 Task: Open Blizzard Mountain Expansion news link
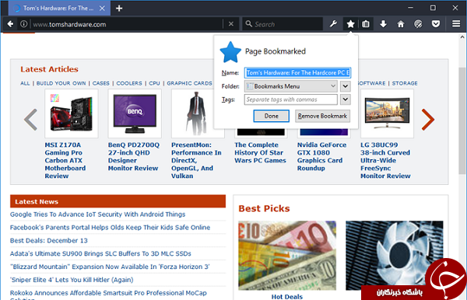click(x=110, y=267)
